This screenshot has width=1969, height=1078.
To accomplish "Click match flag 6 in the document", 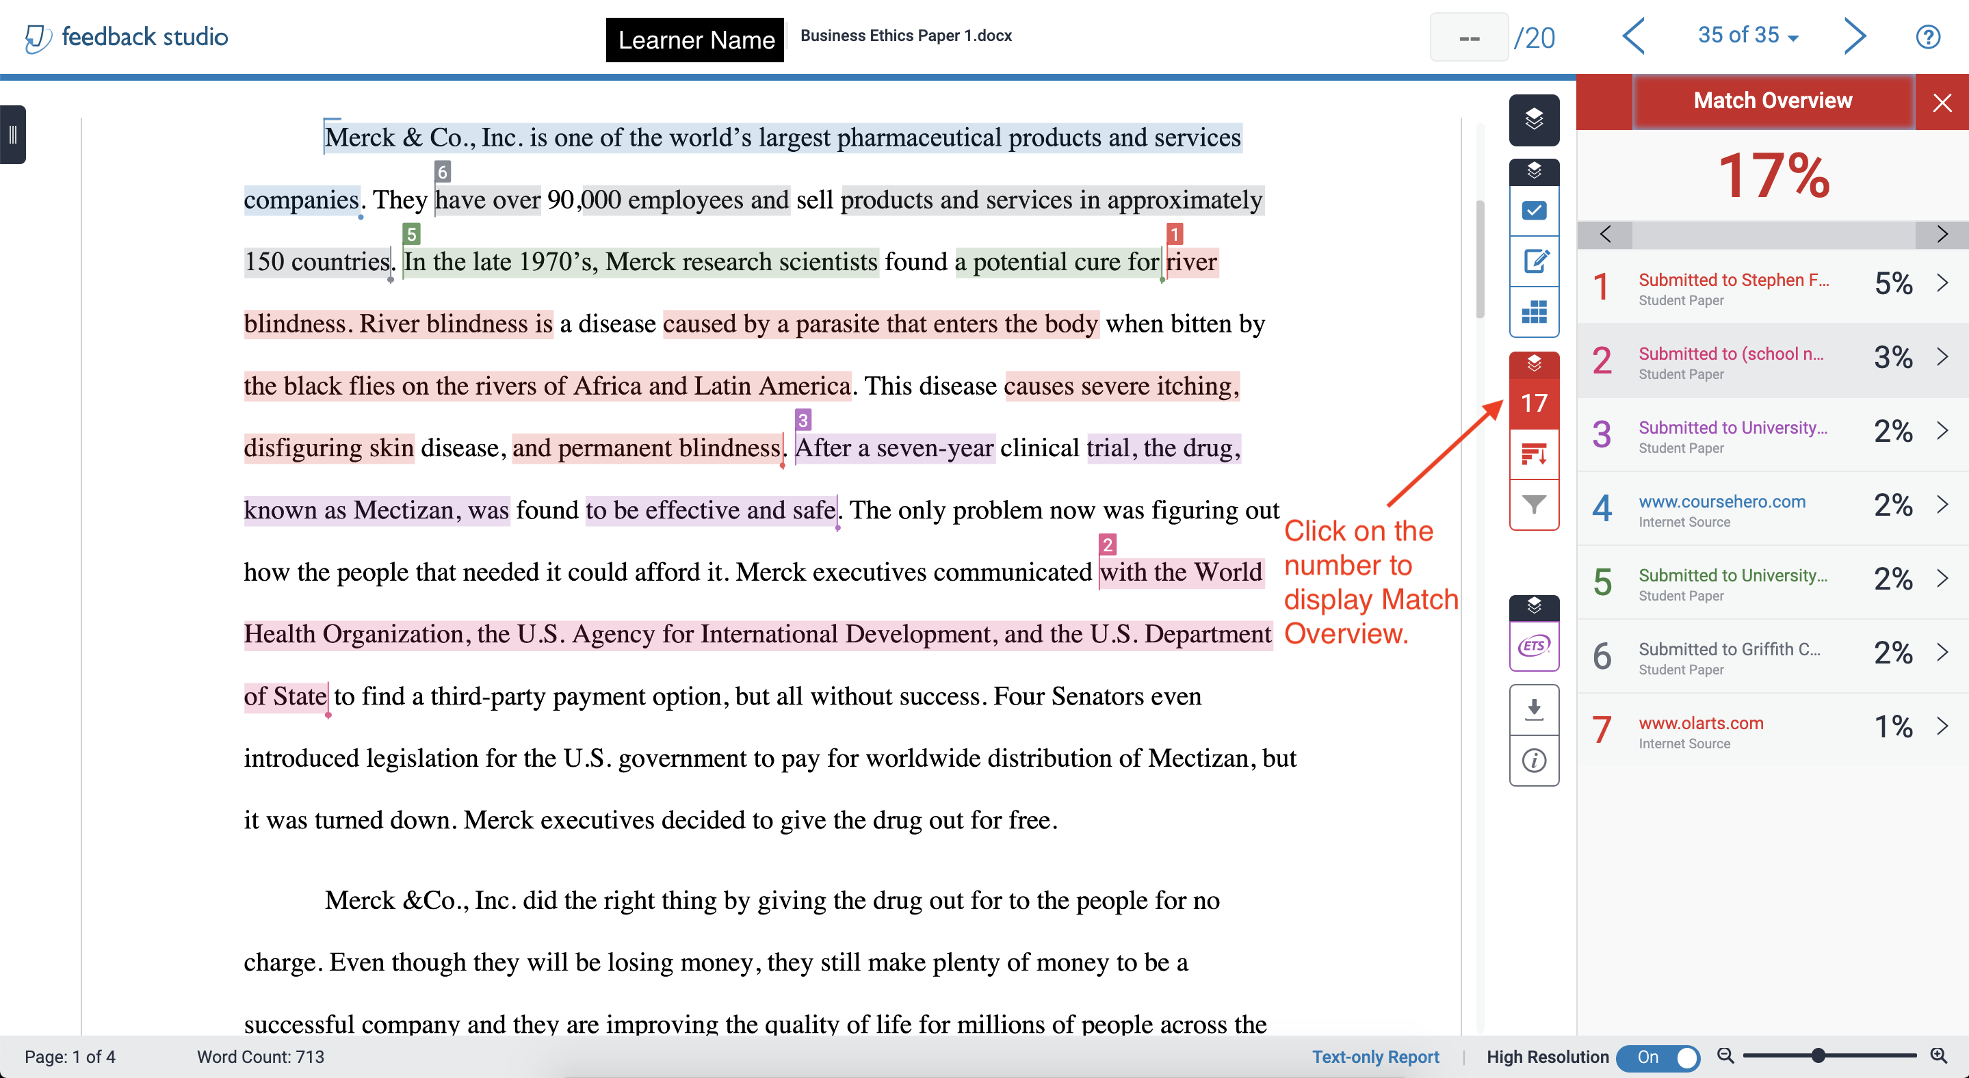I will coord(442,172).
